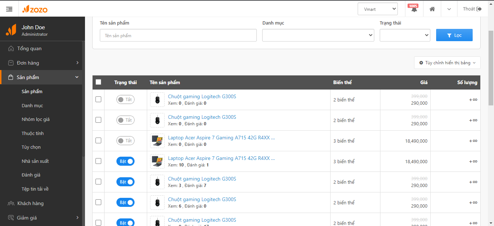This screenshot has width=494, height=226.
Task: Open notifications bell showing 1005
Action: (x=414, y=9)
